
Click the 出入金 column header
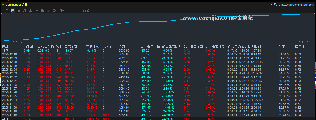click(107, 47)
